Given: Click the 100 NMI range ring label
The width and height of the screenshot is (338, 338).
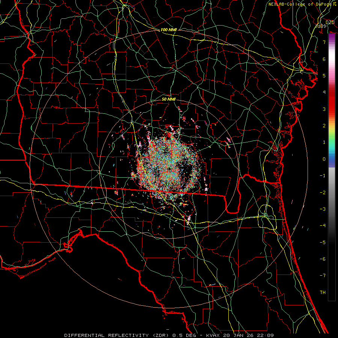Looking at the screenshot, I should (x=169, y=30).
